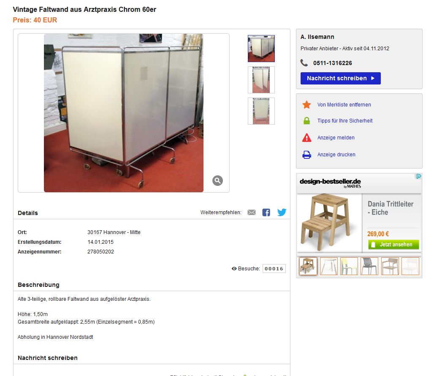This screenshot has height=376, width=434.
Task: Click the Anzeige drucken link
Action: tap(336, 155)
